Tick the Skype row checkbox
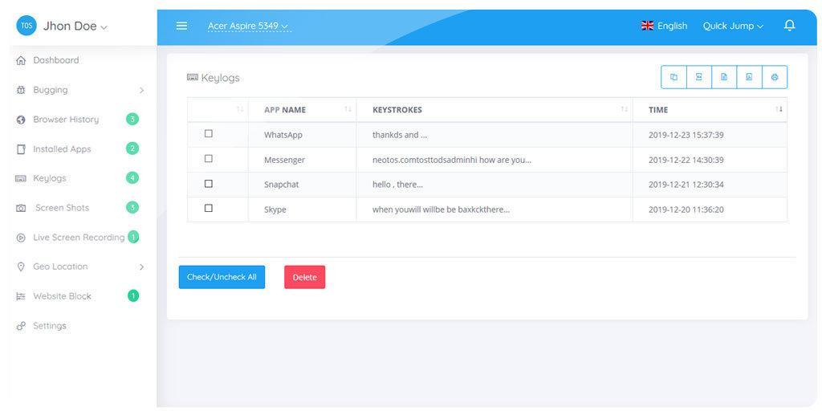Viewport: 822px width, 411px height. 209,209
